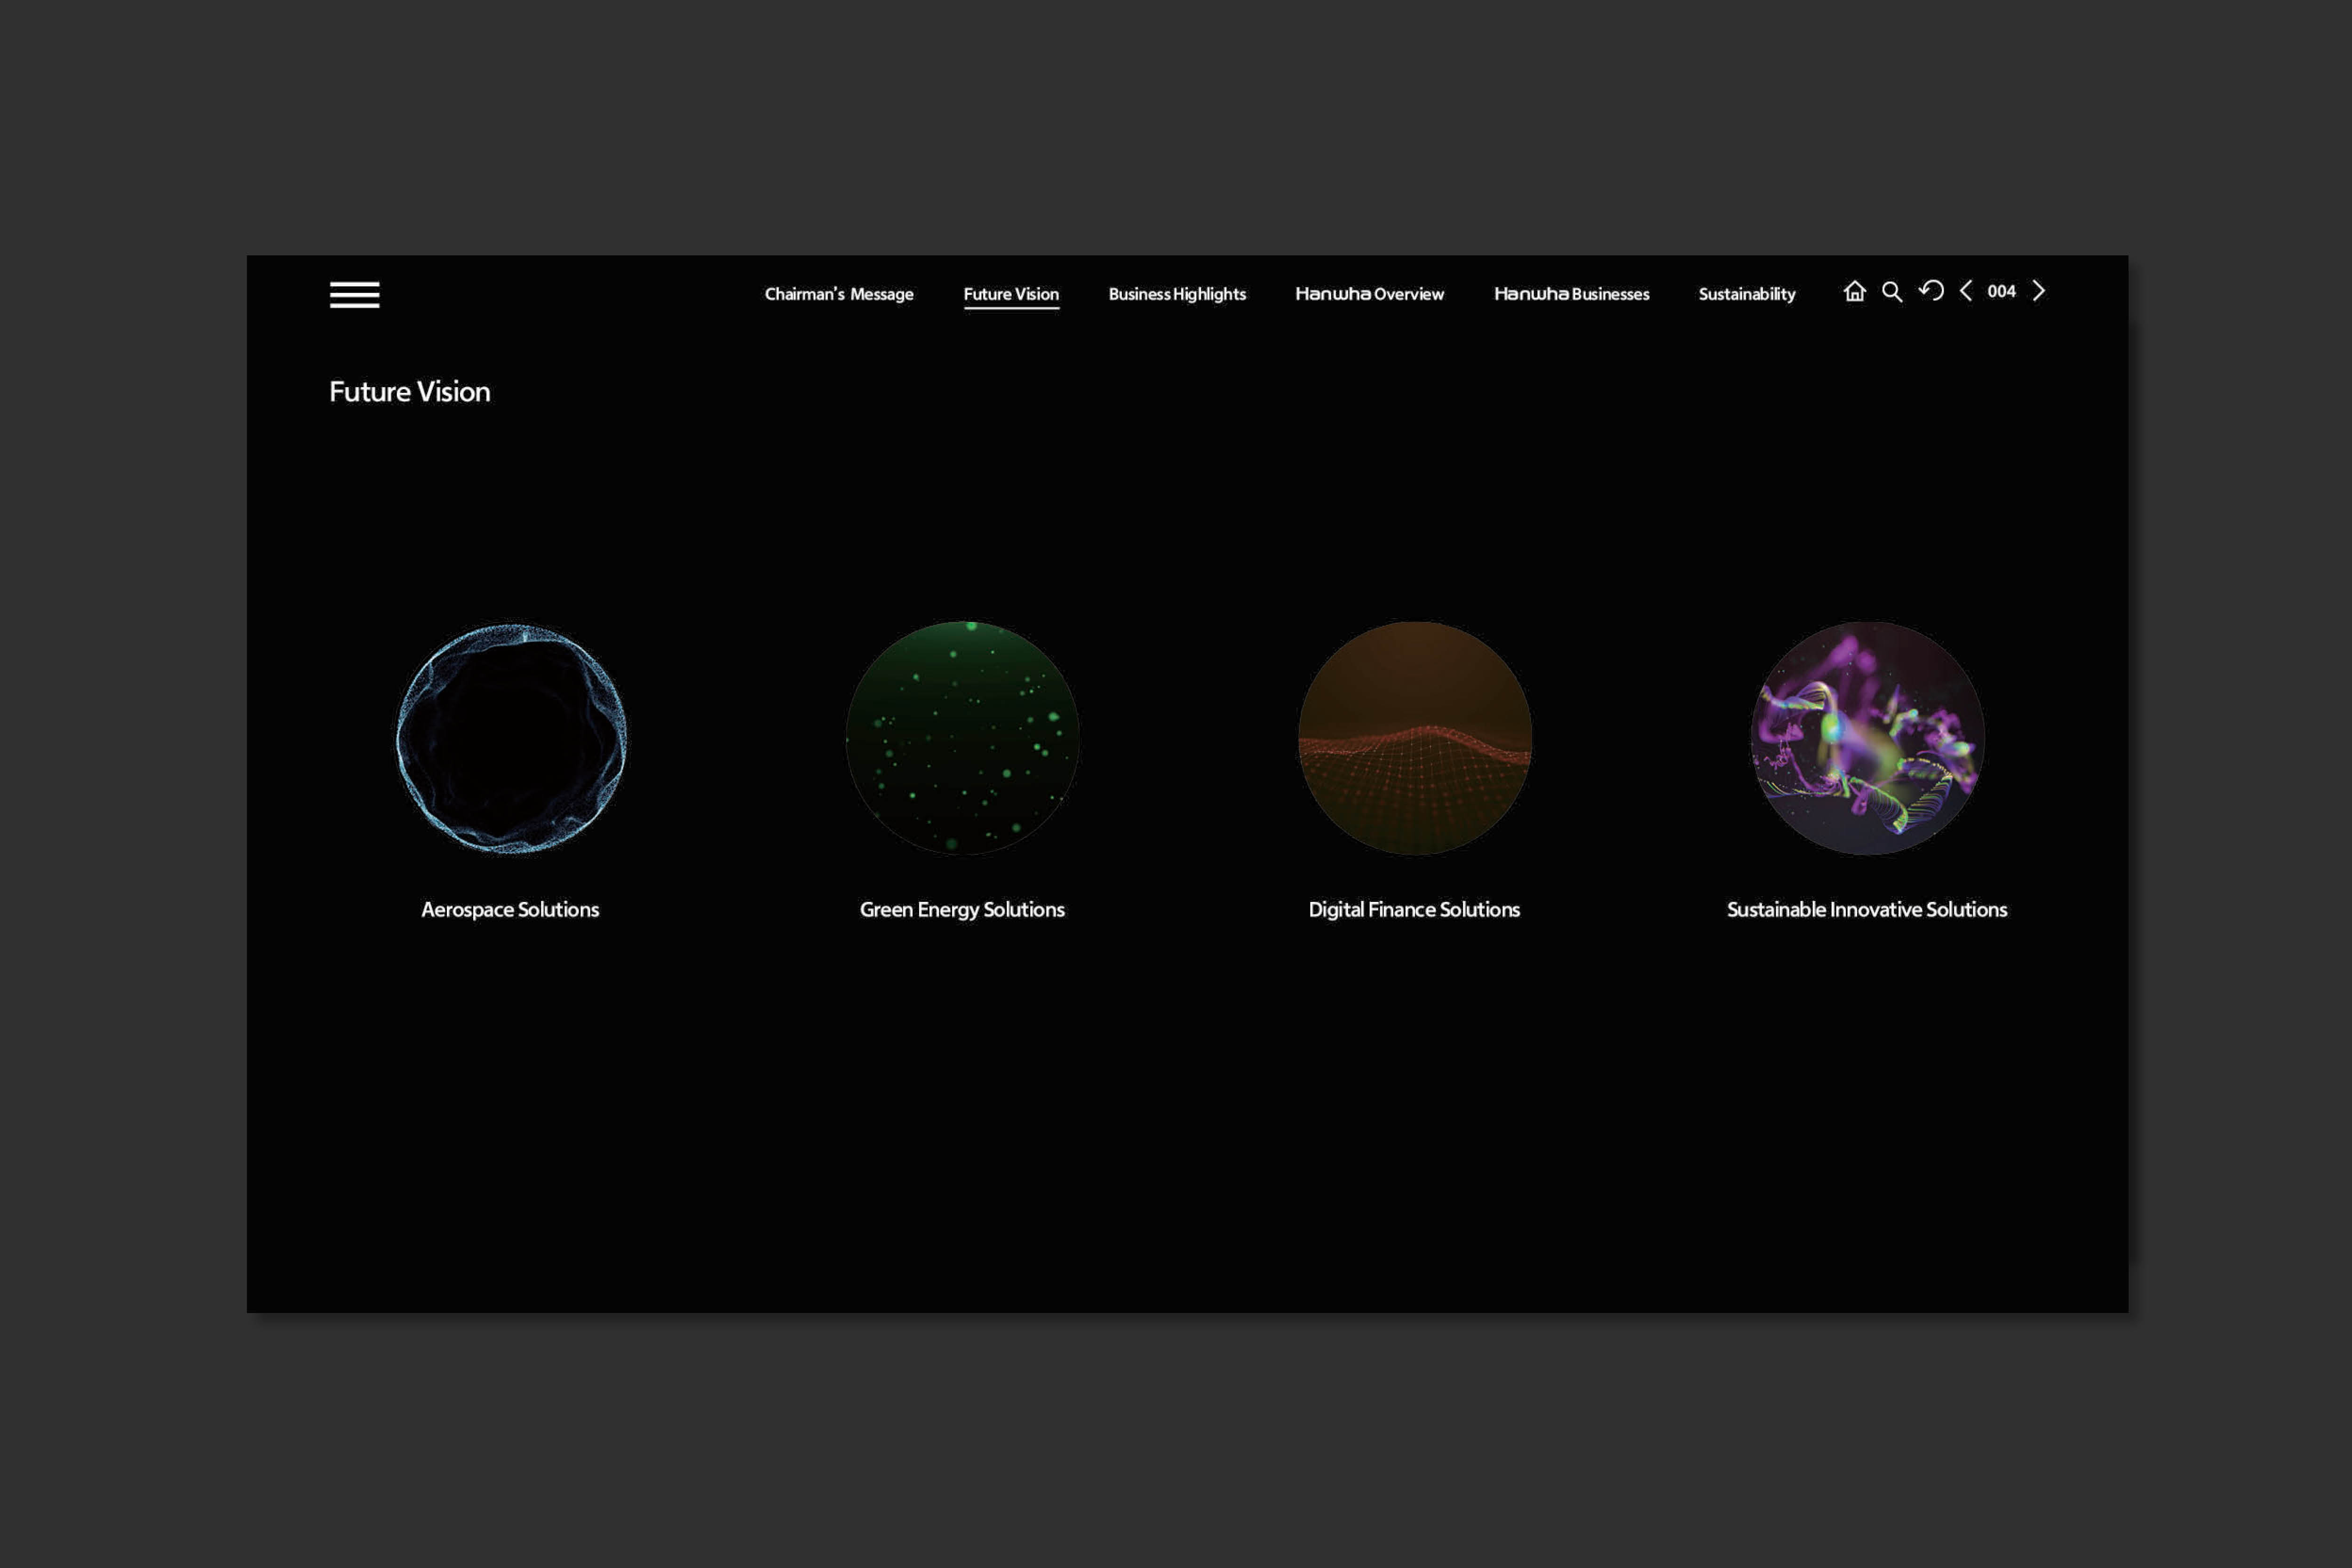Viewport: 2352px width, 1568px height.
Task: Click the blue Aerospace ring image
Action: pos(511,738)
